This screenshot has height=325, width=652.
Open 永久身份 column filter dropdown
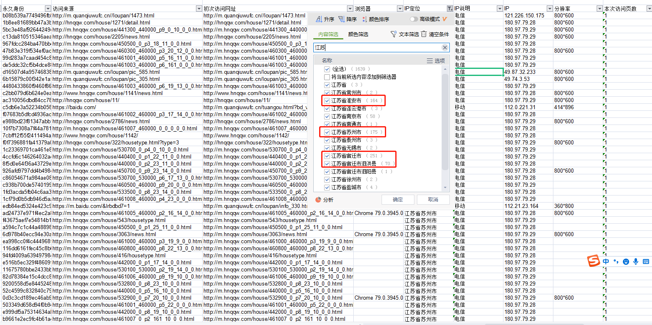click(x=47, y=9)
